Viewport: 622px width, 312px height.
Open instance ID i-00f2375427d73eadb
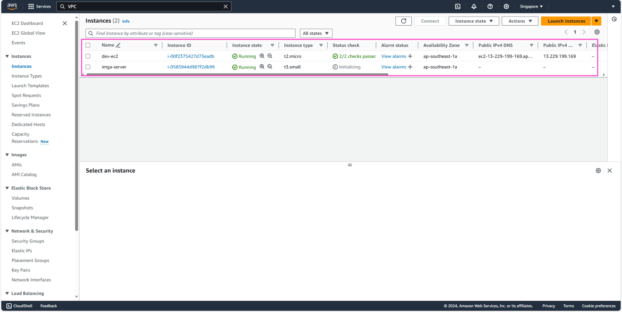tap(191, 56)
